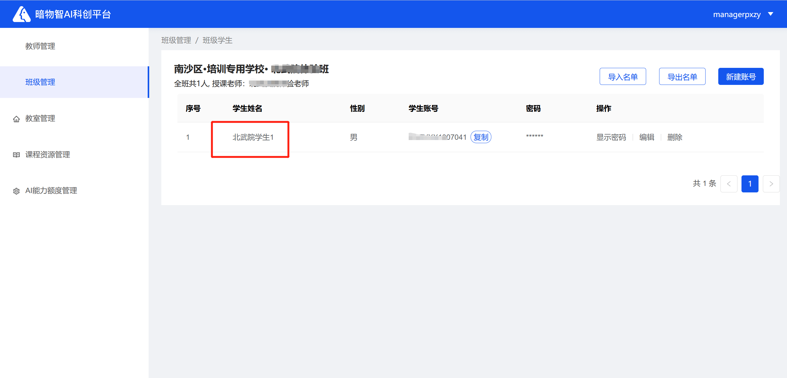Click the 导出名单 button

pyautogui.click(x=682, y=77)
